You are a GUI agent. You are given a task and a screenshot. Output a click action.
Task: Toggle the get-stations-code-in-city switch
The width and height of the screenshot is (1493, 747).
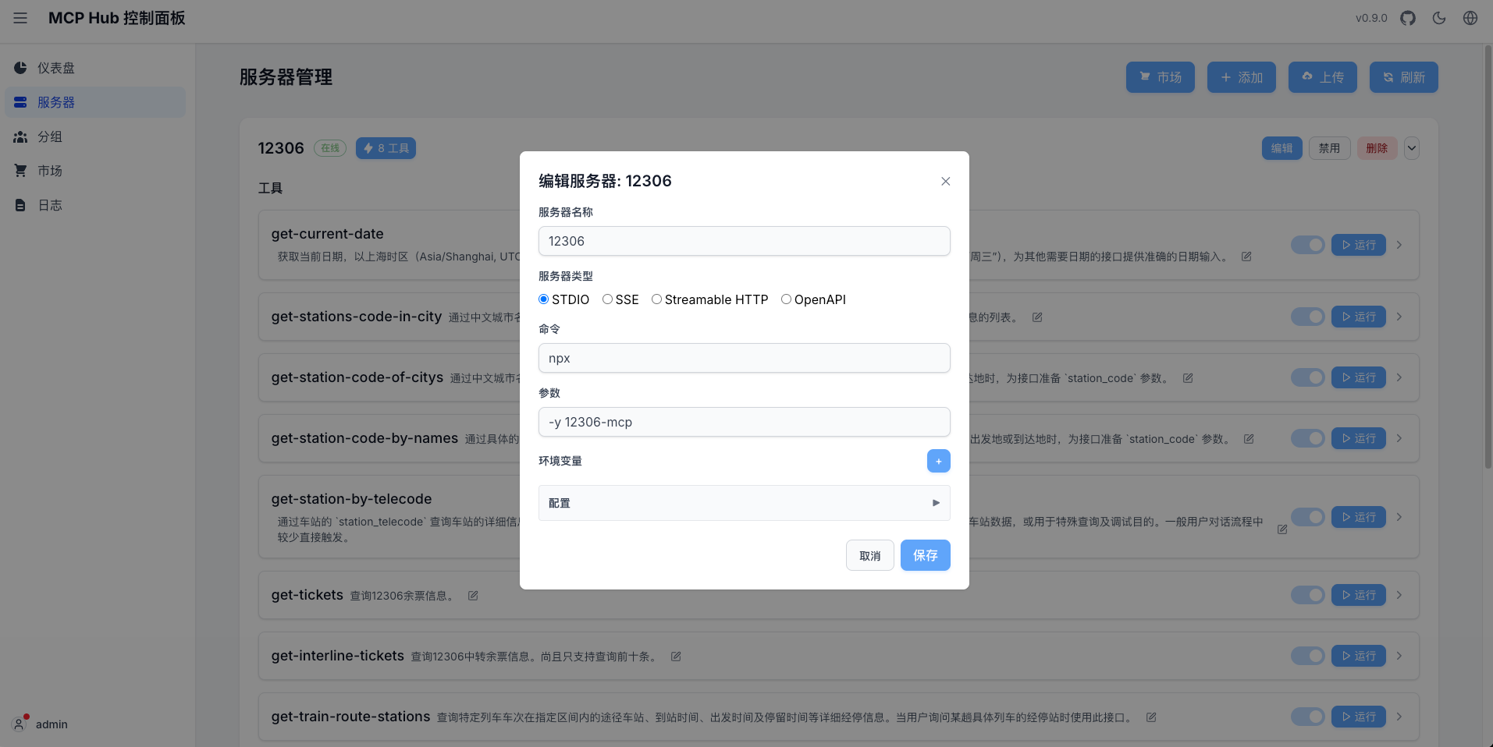point(1307,317)
